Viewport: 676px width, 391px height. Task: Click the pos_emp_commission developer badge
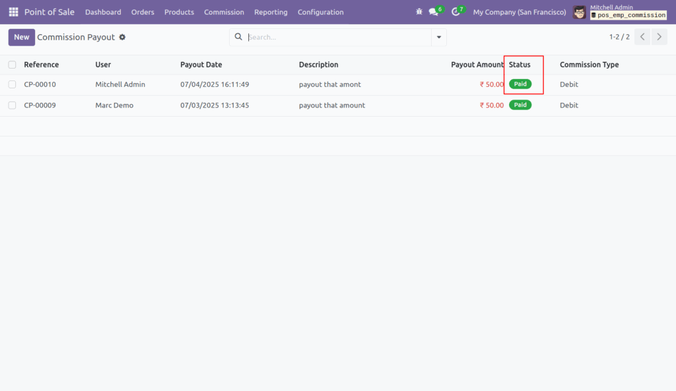tap(628, 15)
